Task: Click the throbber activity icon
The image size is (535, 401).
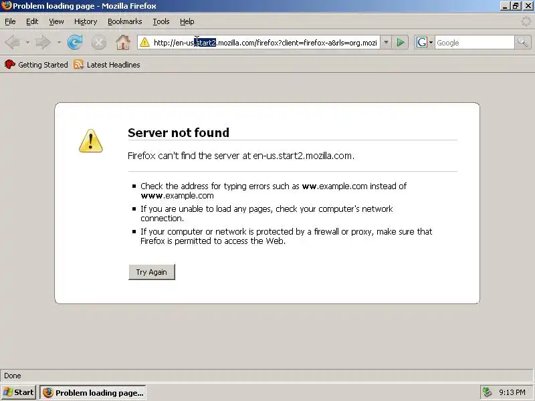Action: click(526, 21)
